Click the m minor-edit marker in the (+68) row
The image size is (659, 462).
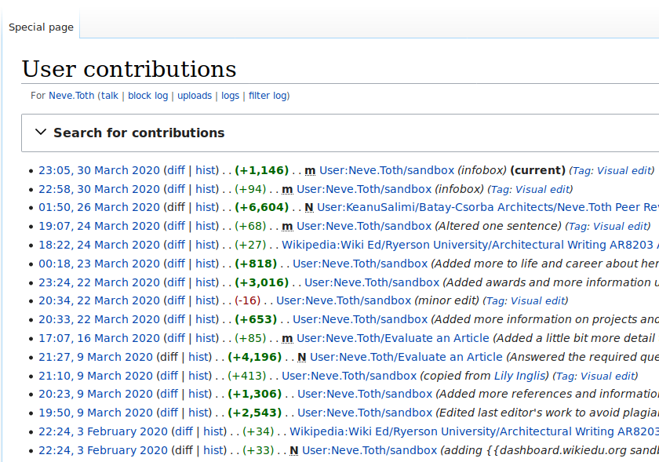(287, 226)
